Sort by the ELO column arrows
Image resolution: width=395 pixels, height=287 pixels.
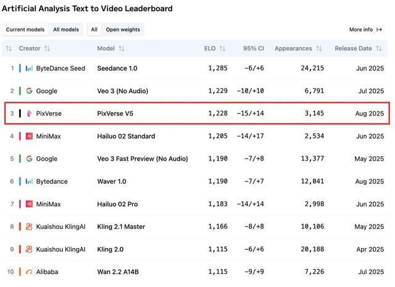[222, 48]
